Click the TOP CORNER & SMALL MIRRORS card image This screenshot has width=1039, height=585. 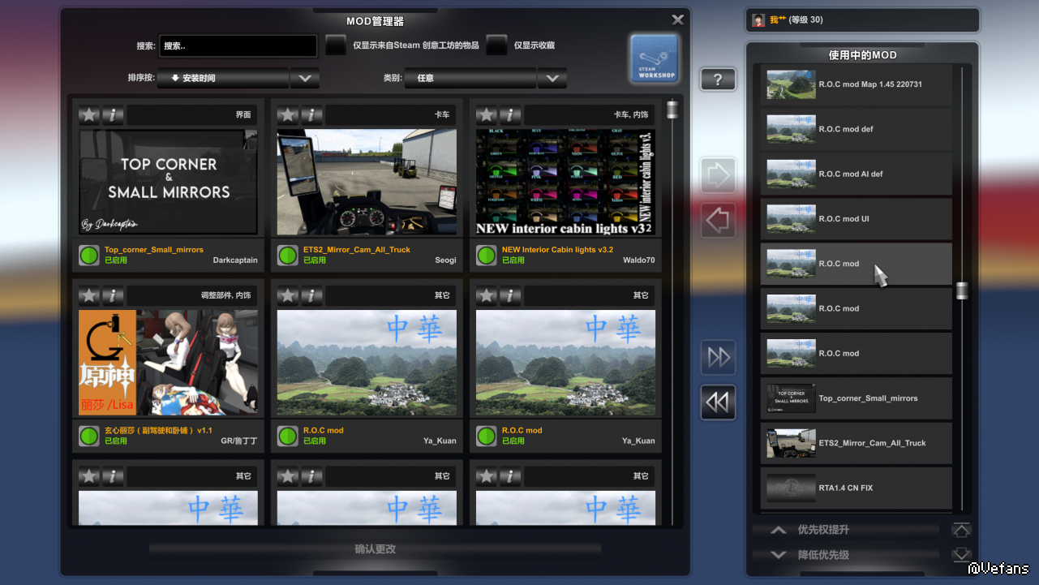168,183
